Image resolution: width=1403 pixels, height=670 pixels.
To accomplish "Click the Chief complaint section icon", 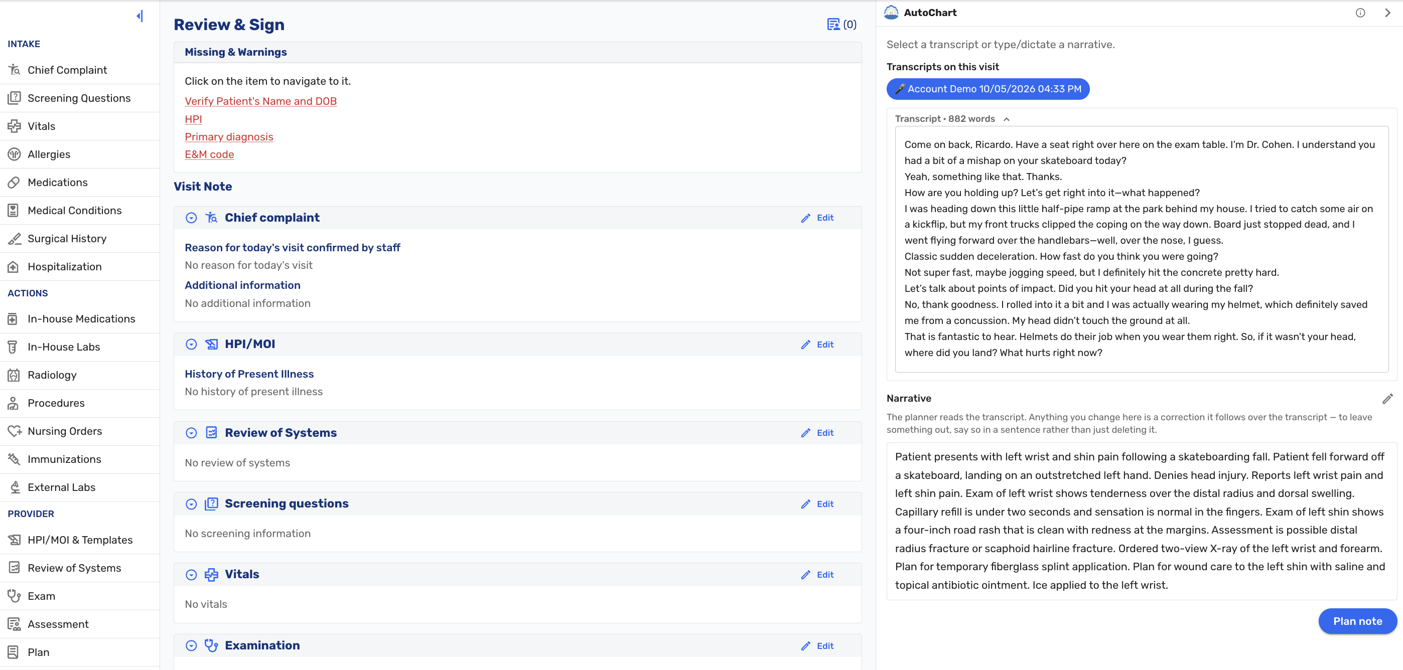I will click(x=211, y=218).
